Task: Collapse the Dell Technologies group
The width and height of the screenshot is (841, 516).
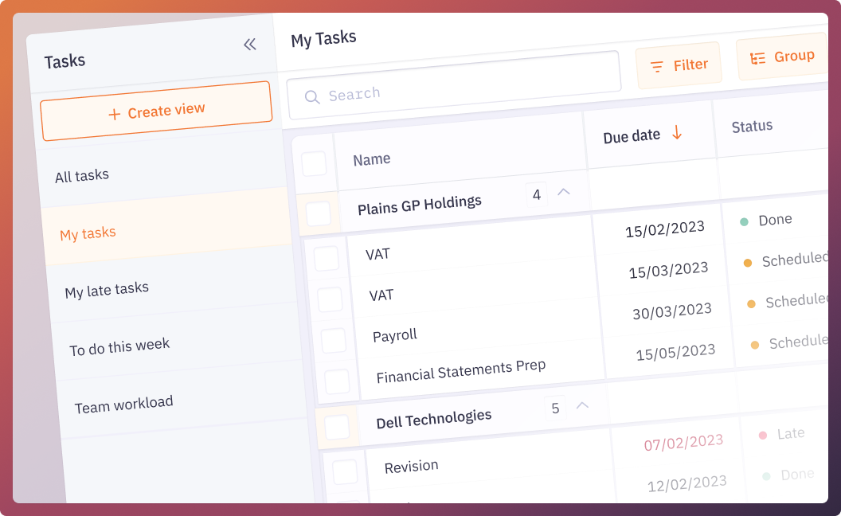Action: click(583, 405)
